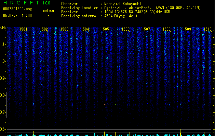Click the 1501 time marker

[x=23, y=29]
